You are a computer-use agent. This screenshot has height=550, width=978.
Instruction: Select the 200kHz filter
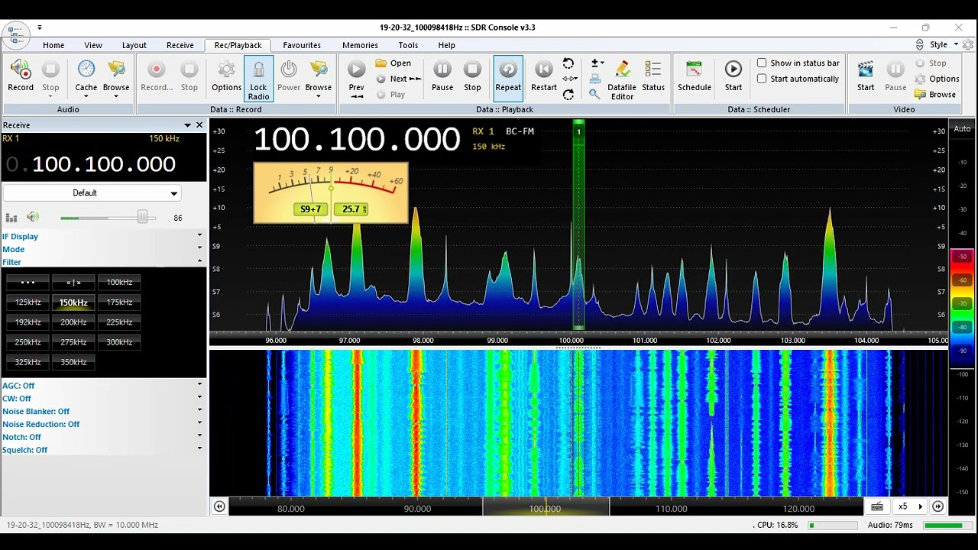click(x=73, y=322)
